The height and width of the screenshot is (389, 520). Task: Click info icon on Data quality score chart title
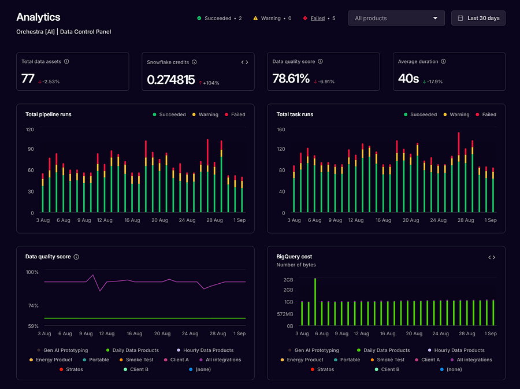76,257
